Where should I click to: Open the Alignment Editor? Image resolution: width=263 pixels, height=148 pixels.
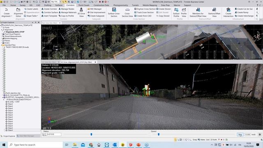(18, 12)
